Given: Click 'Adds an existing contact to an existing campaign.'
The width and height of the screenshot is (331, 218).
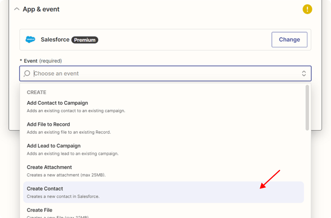Looking at the screenshot, I should (x=76, y=111).
